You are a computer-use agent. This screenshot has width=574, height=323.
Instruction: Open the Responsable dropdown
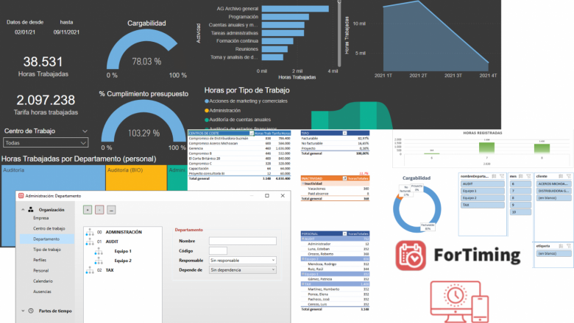[242, 260]
